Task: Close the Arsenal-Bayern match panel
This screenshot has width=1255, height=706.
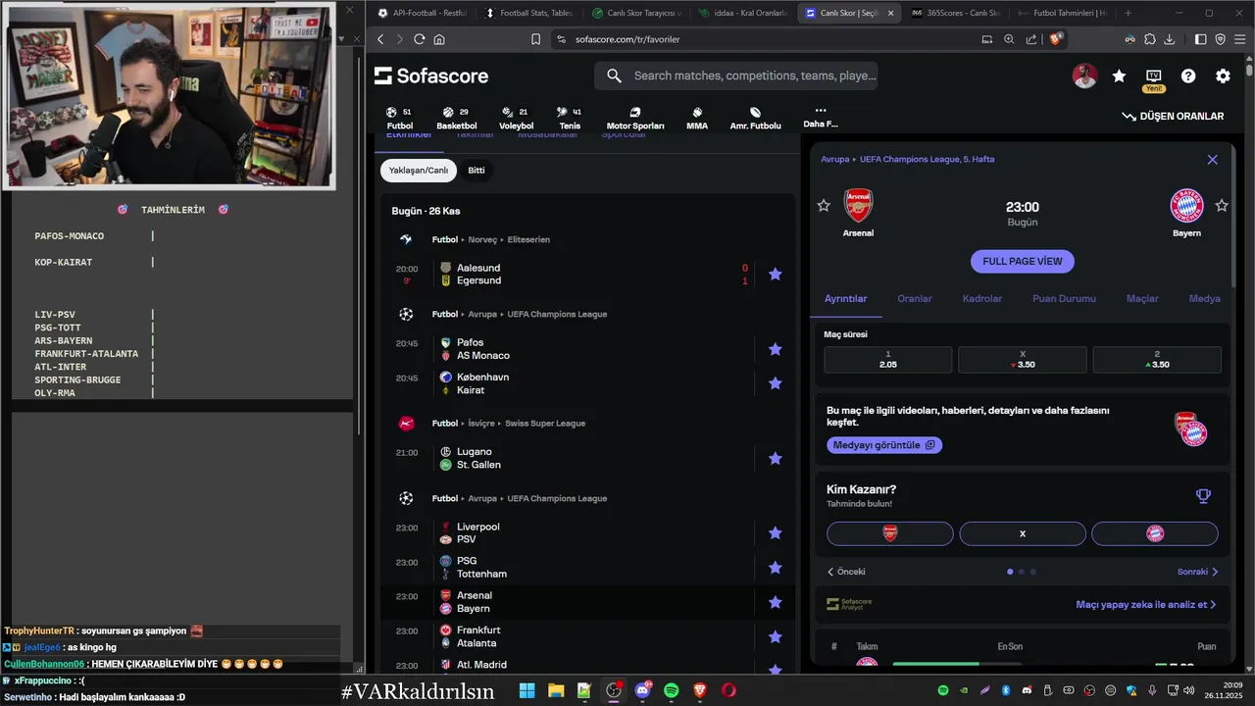Action: pos(1212,159)
